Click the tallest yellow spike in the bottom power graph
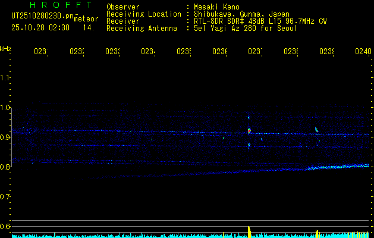 249,231
